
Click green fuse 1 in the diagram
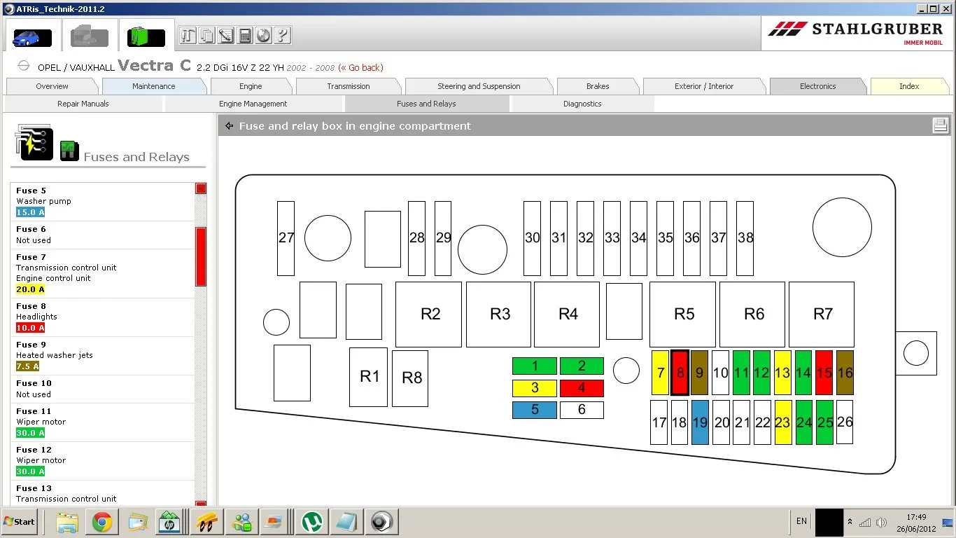(x=535, y=366)
